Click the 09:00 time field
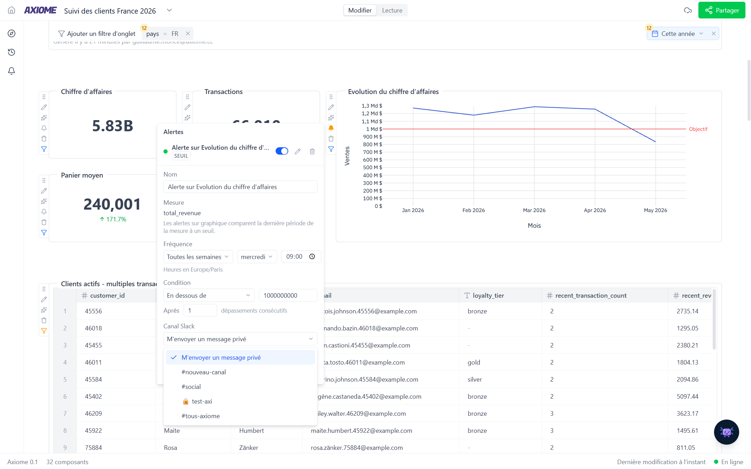Viewport: 751px width, 469px height. [x=301, y=257]
